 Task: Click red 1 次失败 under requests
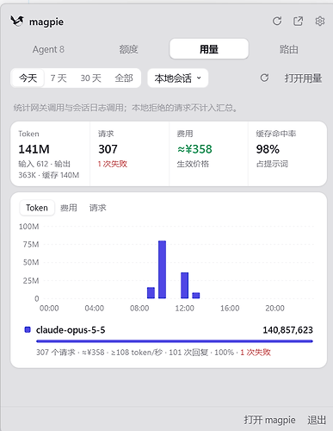(113, 164)
